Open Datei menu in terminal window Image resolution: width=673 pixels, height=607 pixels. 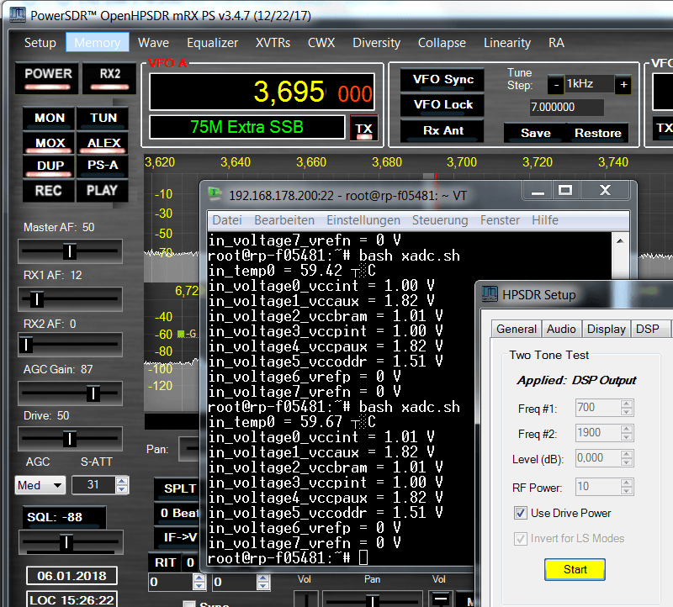[x=227, y=220]
